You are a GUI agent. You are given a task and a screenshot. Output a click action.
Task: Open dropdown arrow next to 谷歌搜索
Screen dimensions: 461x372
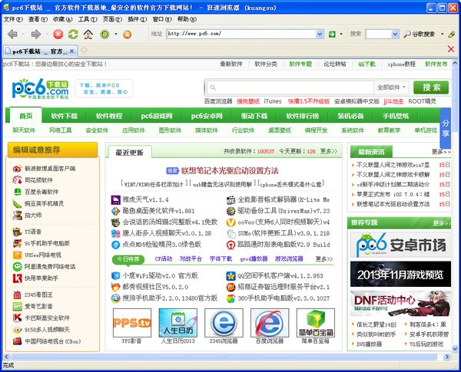[x=443, y=34]
